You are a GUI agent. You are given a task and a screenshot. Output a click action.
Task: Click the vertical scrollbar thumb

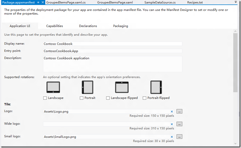coord(235,62)
